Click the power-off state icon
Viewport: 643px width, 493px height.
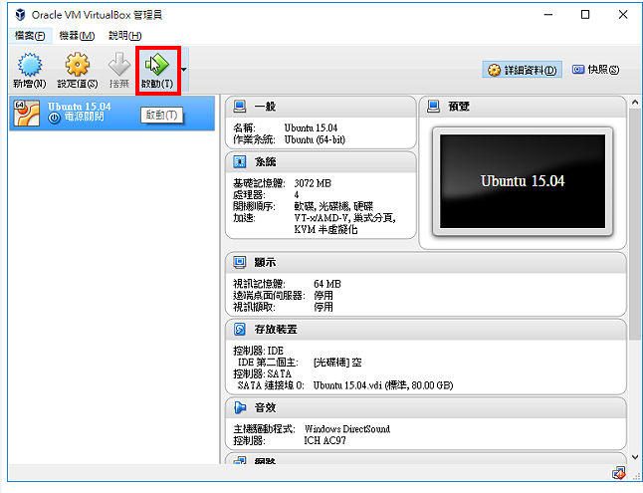[x=54, y=119]
